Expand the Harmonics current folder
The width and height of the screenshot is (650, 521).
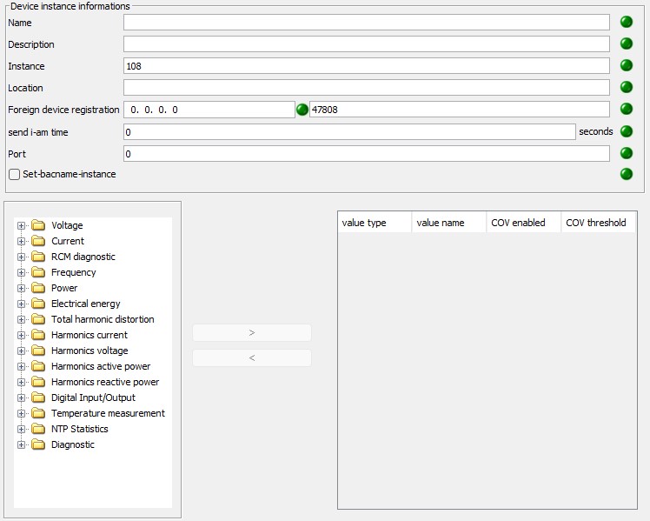(x=22, y=335)
